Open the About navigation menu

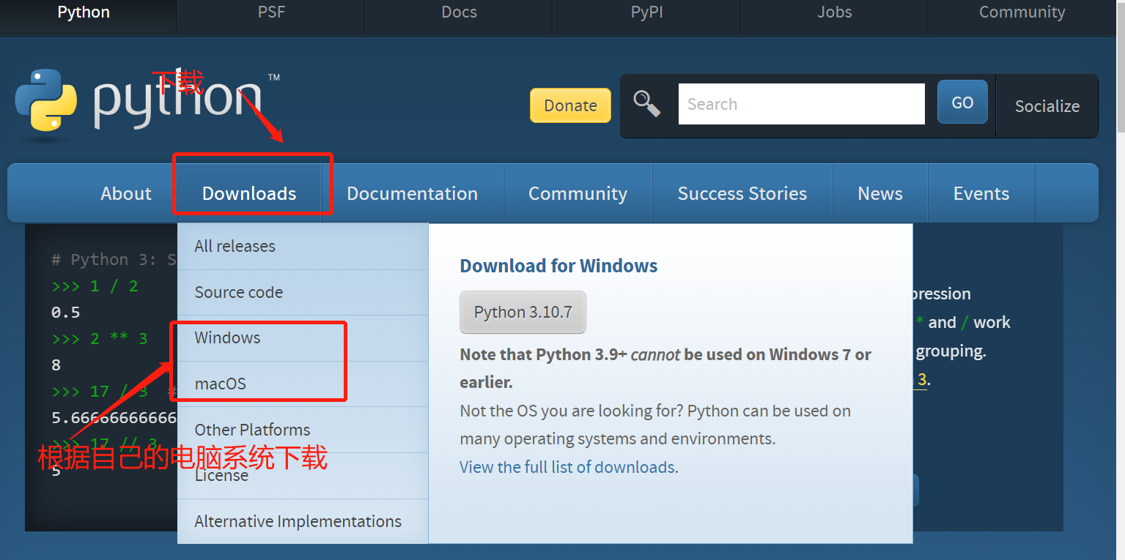pyautogui.click(x=126, y=193)
